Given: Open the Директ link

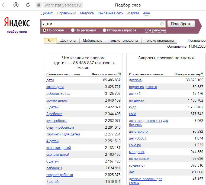Looking at the screenshot, I should 47,13.
